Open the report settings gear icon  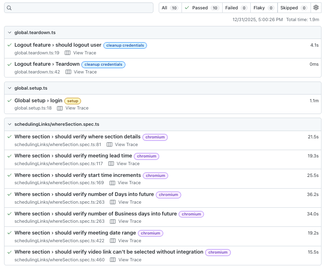pyautogui.click(x=316, y=8)
